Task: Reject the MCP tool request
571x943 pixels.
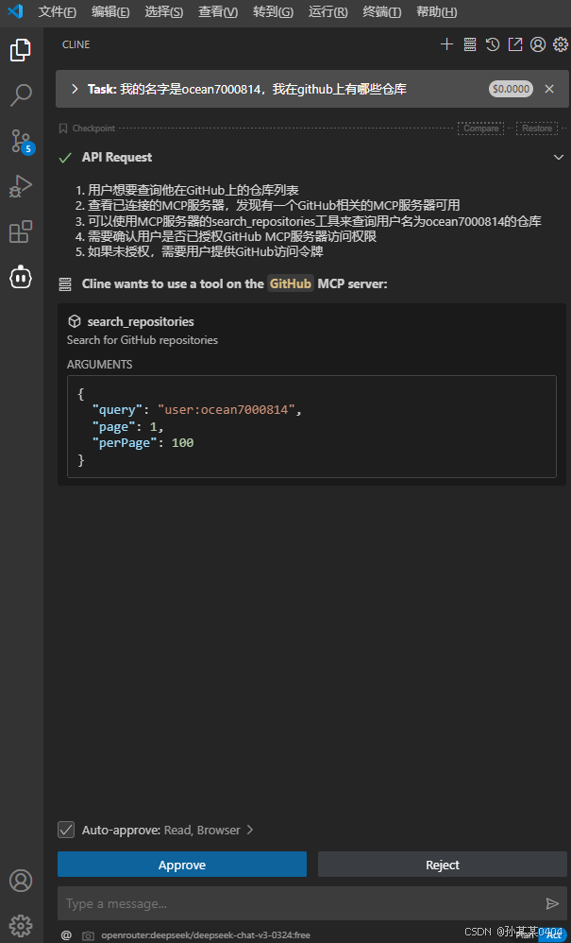Action: pyautogui.click(x=443, y=865)
